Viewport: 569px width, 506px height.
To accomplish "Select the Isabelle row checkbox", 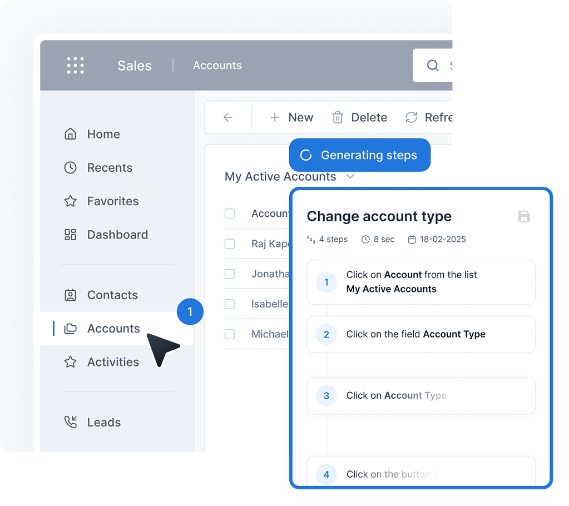I will [230, 304].
